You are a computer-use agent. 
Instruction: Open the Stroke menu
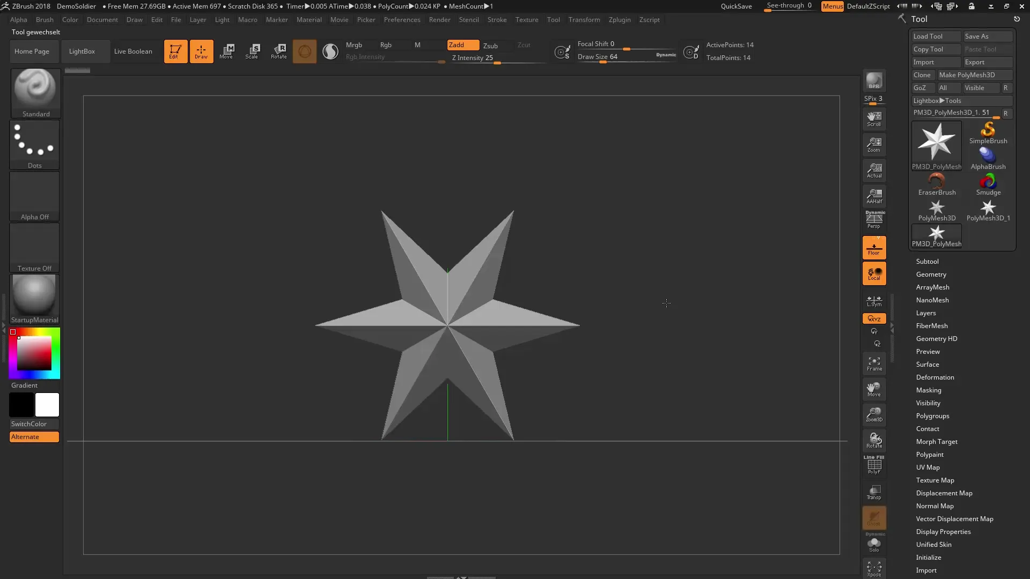[x=497, y=20]
